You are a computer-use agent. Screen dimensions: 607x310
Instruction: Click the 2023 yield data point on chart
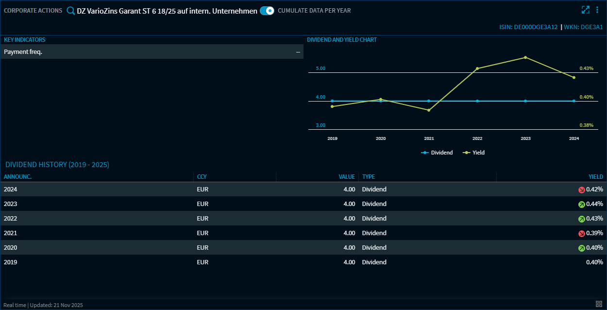point(525,57)
